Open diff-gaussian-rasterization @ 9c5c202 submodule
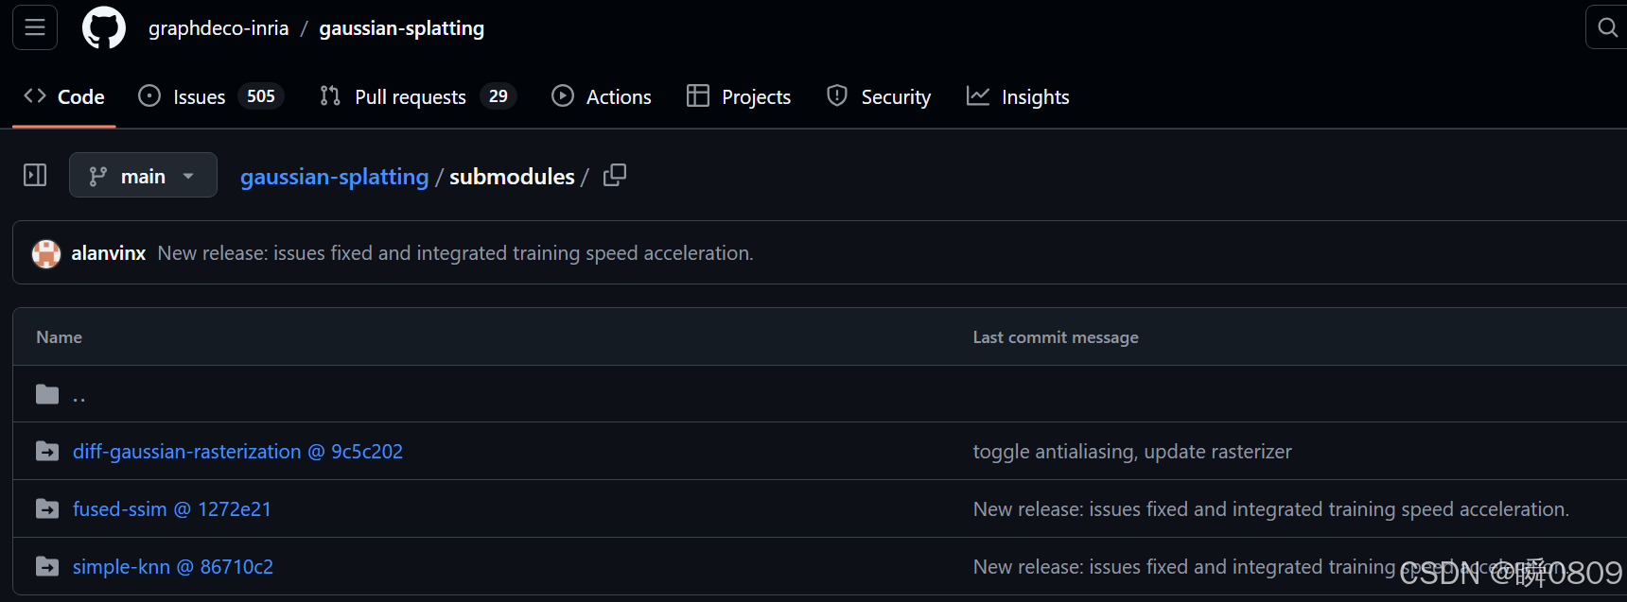 coord(237,452)
